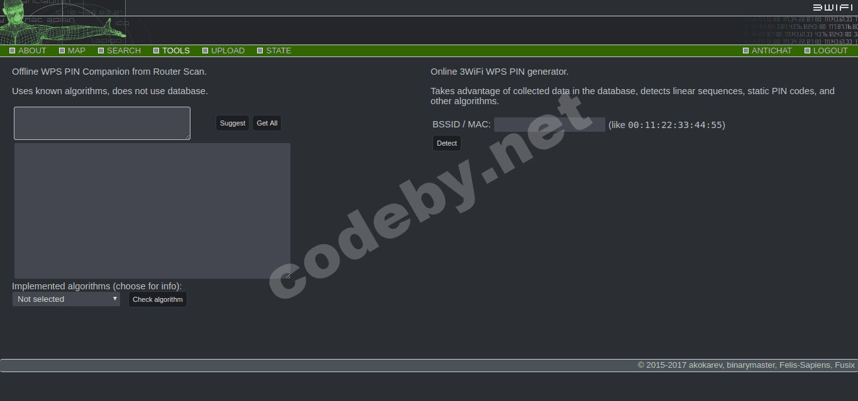Click inside the large results textarea
Viewport: 858px width, 401px height.
(152, 211)
